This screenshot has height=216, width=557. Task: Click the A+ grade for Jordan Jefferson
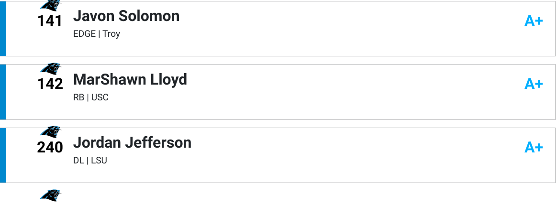point(534,147)
